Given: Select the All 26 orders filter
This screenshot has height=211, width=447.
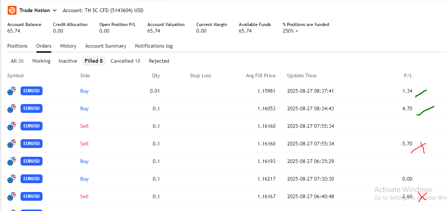Looking at the screenshot, I should click(17, 61).
